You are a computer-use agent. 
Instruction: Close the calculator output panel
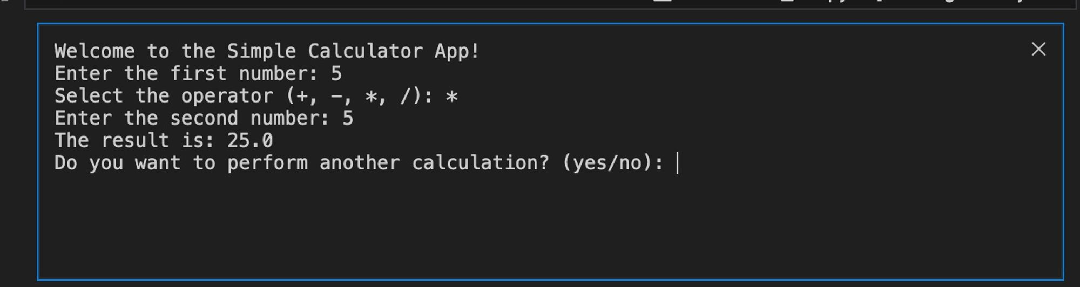[1038, 50]
